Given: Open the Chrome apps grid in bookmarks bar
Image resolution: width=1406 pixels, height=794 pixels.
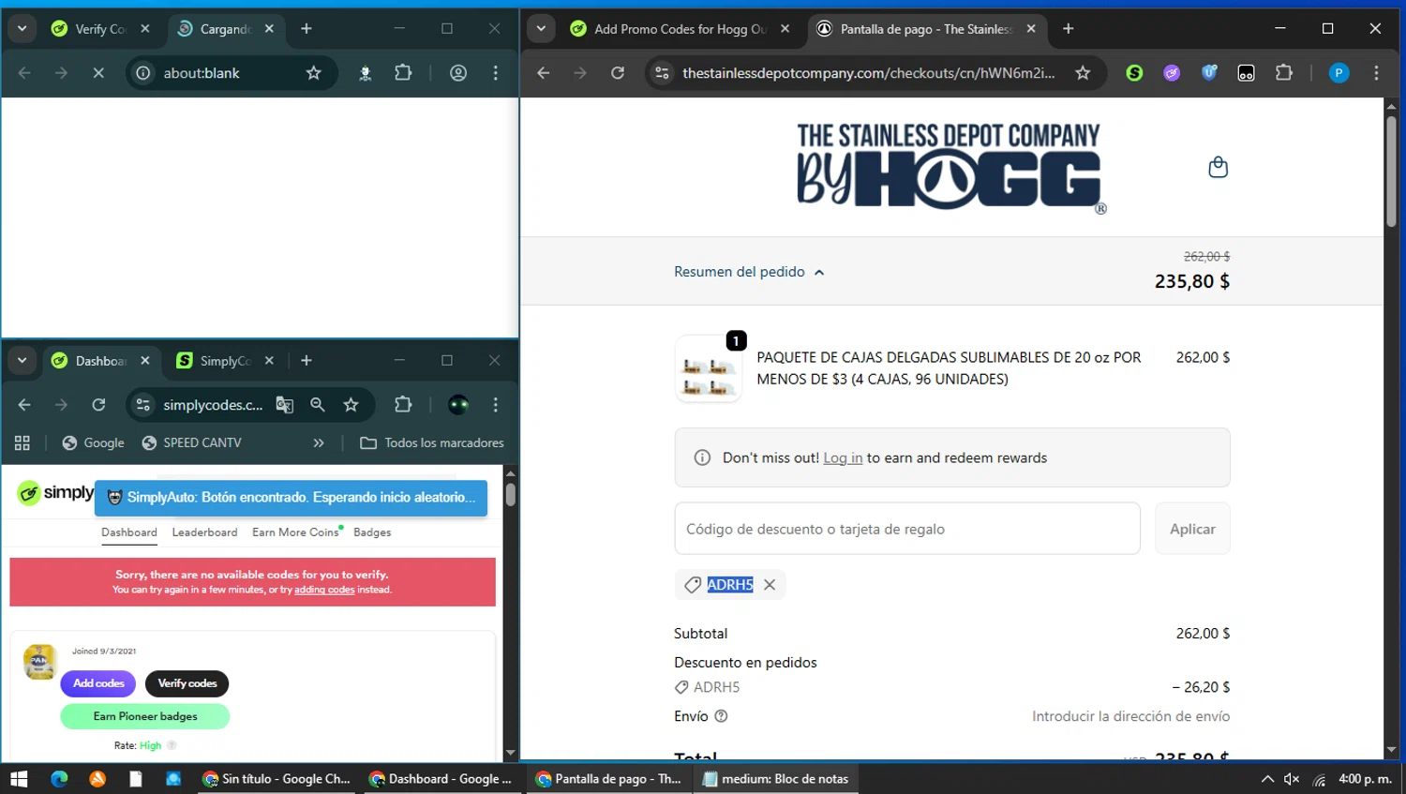Looking at the screenshot, I should tap(22, 443).
